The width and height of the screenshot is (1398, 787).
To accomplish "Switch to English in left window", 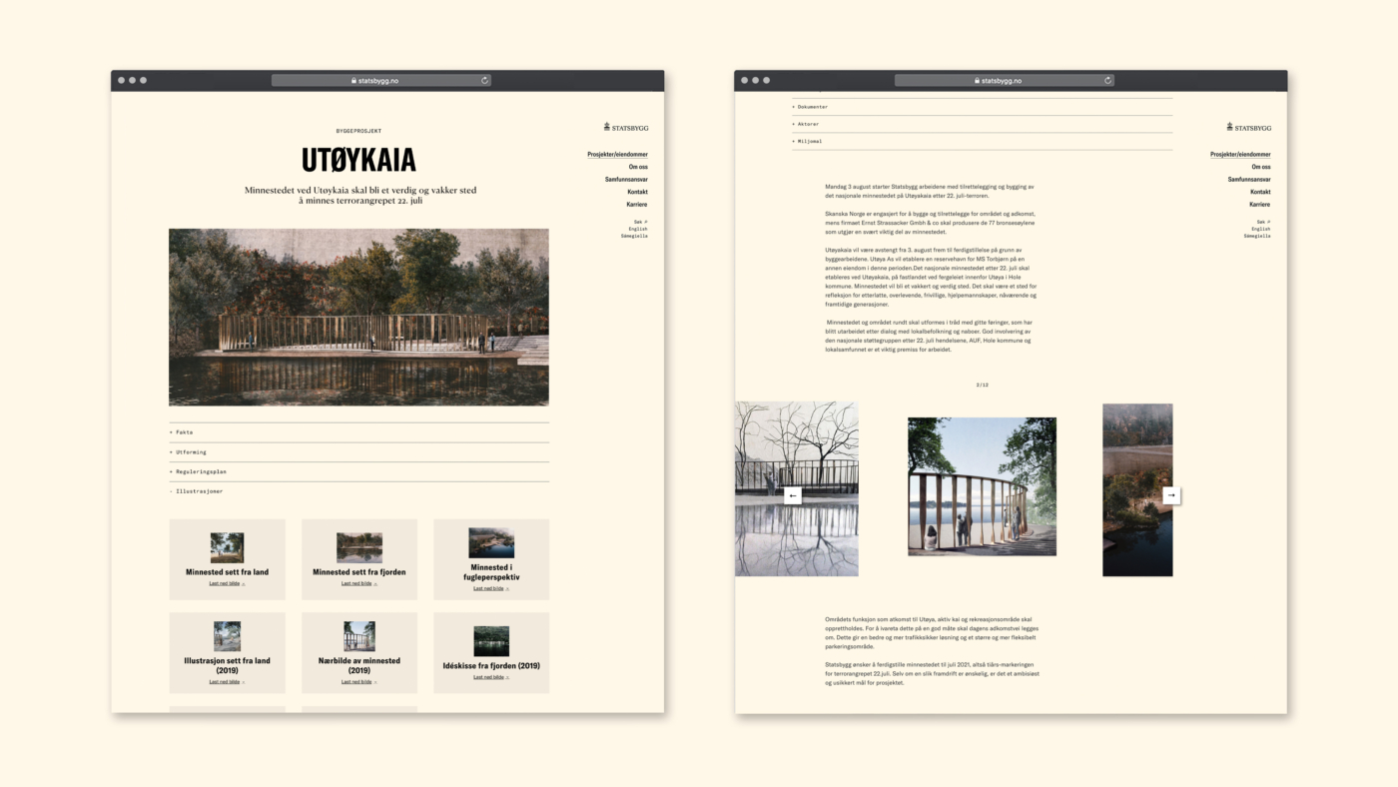I will (x=638, y=229).
